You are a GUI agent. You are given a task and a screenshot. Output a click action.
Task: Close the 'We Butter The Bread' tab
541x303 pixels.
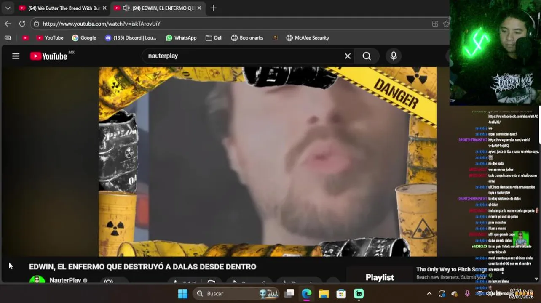(x=104, y=8)
